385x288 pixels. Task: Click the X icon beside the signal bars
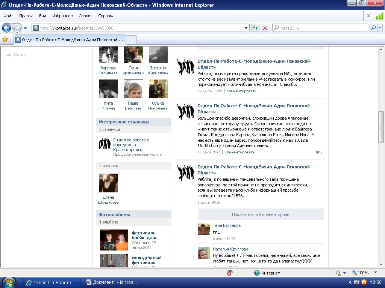pyautogui.click(x=368, y=16)
